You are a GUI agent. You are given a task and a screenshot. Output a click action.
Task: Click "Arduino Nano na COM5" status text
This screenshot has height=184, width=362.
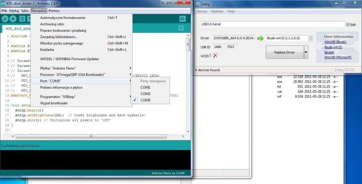tap(168, 173)
